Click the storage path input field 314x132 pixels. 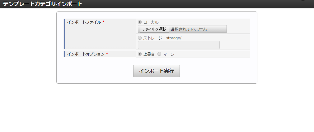[x=179, y=45]
